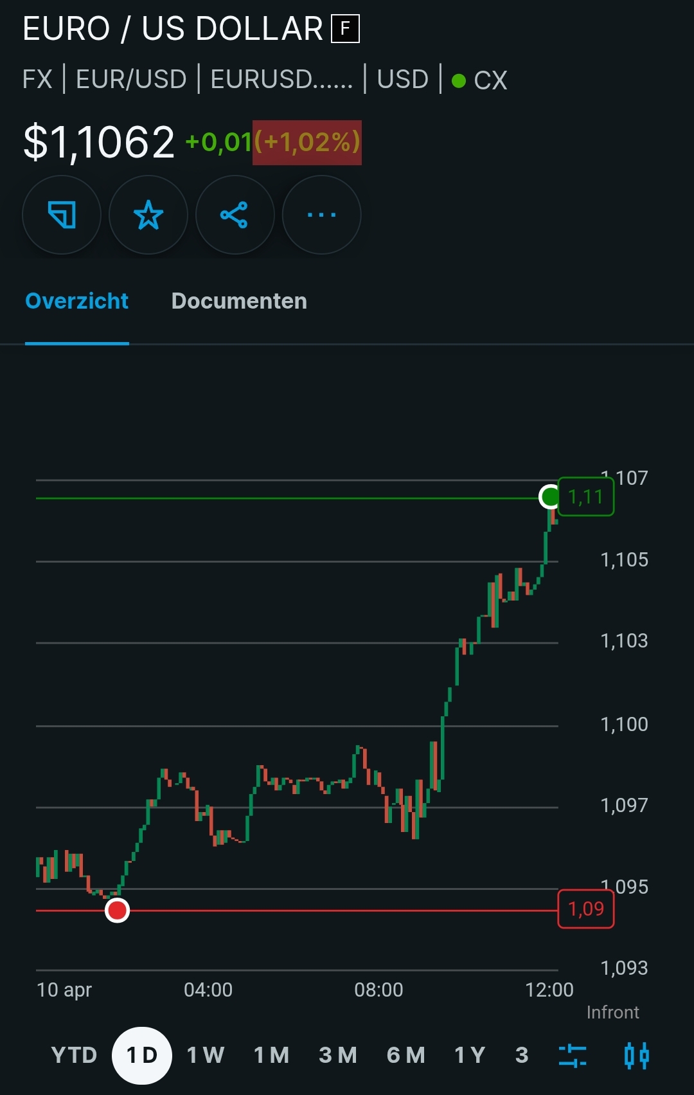The image size is (694, 1095).
Task: Switch to the Overzicht tab
Action: pyautogui.click(x=77, y=301)
